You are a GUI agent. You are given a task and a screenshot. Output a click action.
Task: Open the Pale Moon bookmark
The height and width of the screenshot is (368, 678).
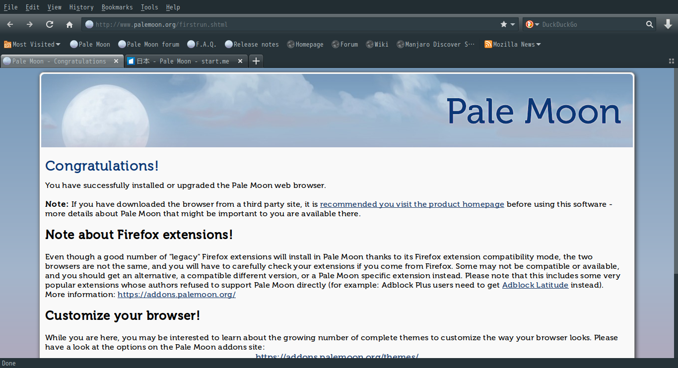(90, 44)
